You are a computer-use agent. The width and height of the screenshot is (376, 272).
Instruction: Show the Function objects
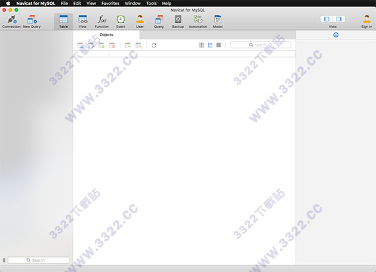point(102,22)
